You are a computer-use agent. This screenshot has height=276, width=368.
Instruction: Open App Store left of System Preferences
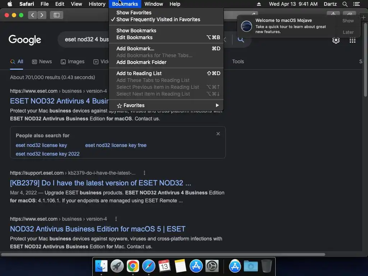click(196, 266)
